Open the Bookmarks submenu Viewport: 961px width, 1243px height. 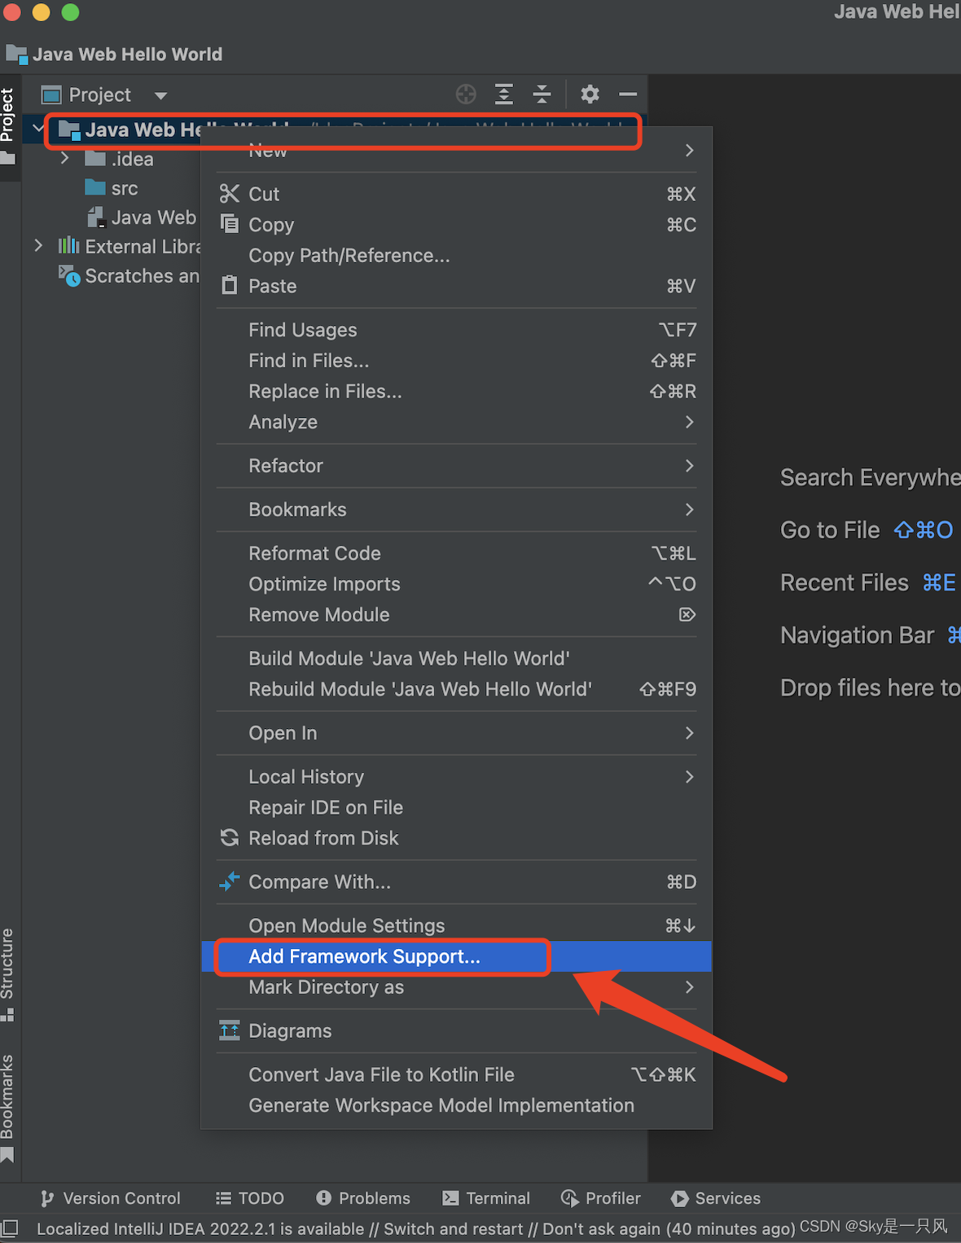coord(456,510)
